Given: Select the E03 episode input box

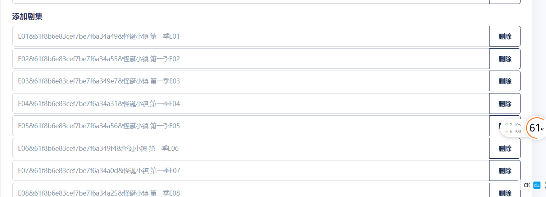Looking at the screenshot, I should click(251, 81).
